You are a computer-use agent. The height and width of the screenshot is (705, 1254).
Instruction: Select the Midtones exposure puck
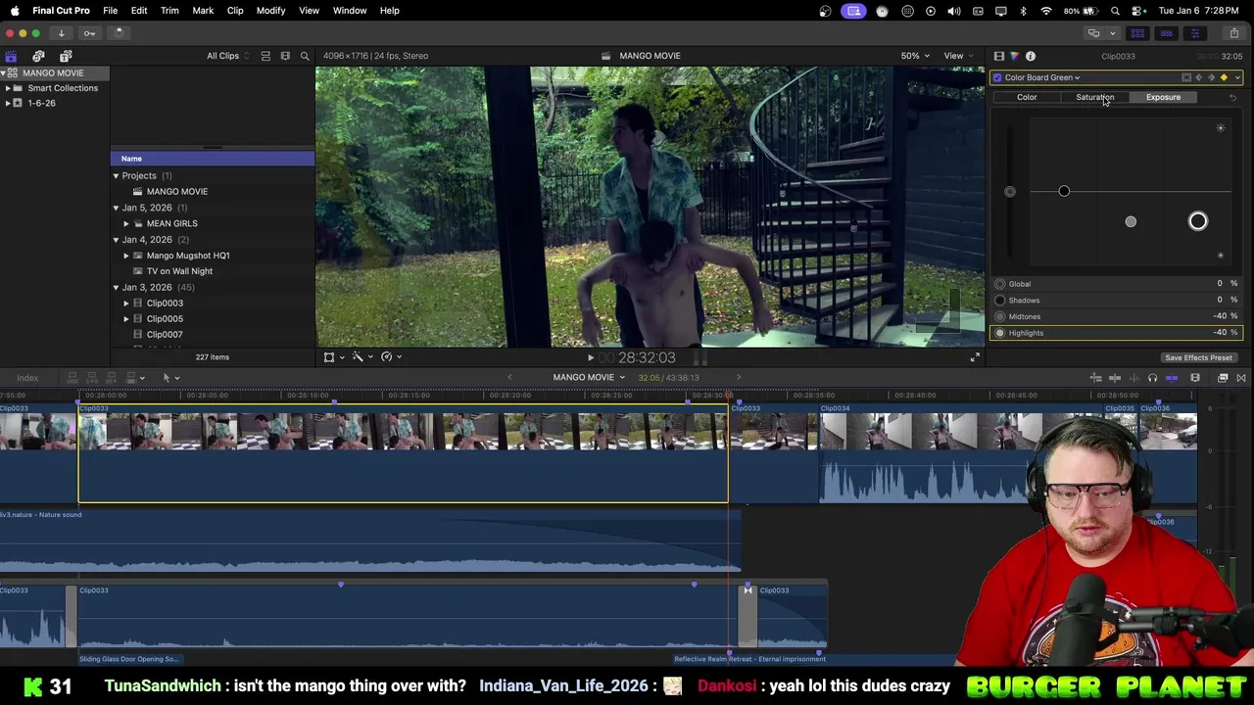[x=1131, y=222]
